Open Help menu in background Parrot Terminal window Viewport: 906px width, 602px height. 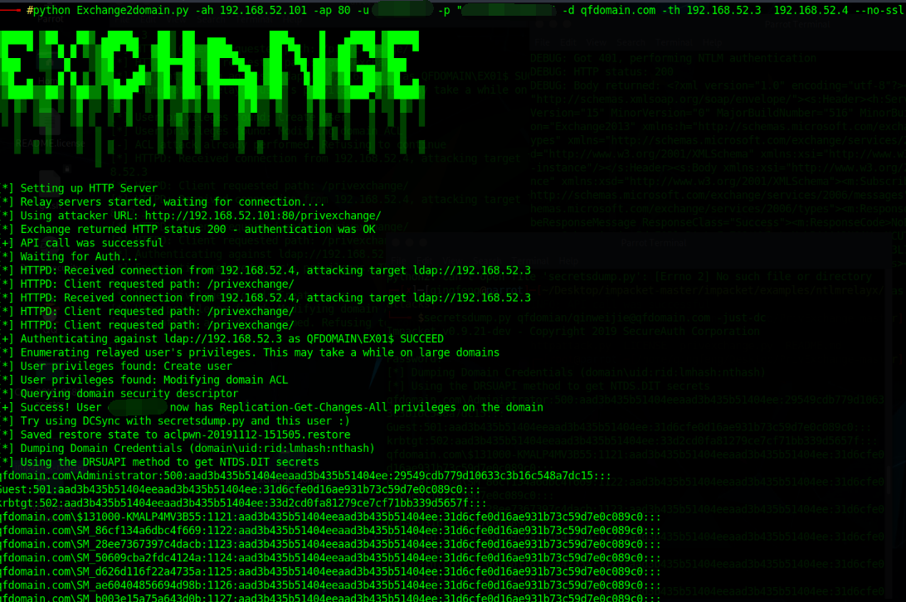(x=712, y=43)
